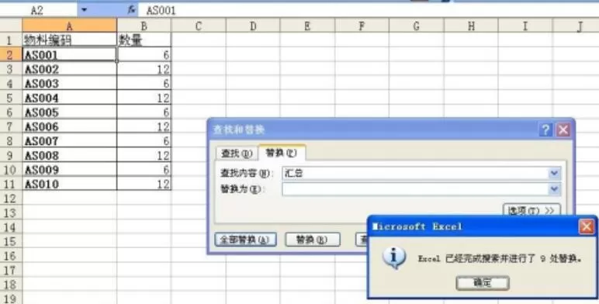Click cell containing AS001
This screenshot has width=599, height=304.
coord(69,54)
